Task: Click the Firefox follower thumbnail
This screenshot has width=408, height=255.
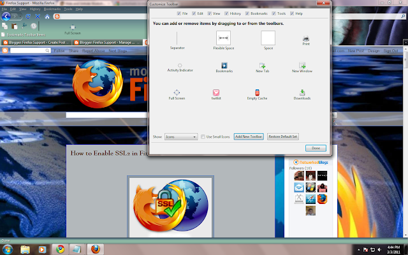Action: pos(322,199)
